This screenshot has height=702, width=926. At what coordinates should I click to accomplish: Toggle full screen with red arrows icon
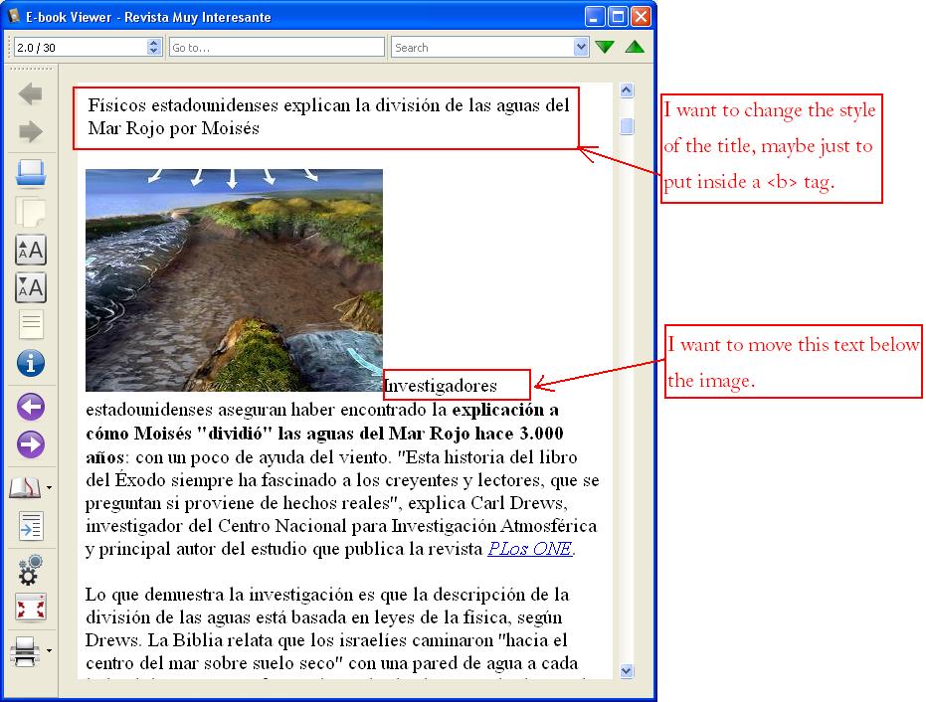coord(31,608)
